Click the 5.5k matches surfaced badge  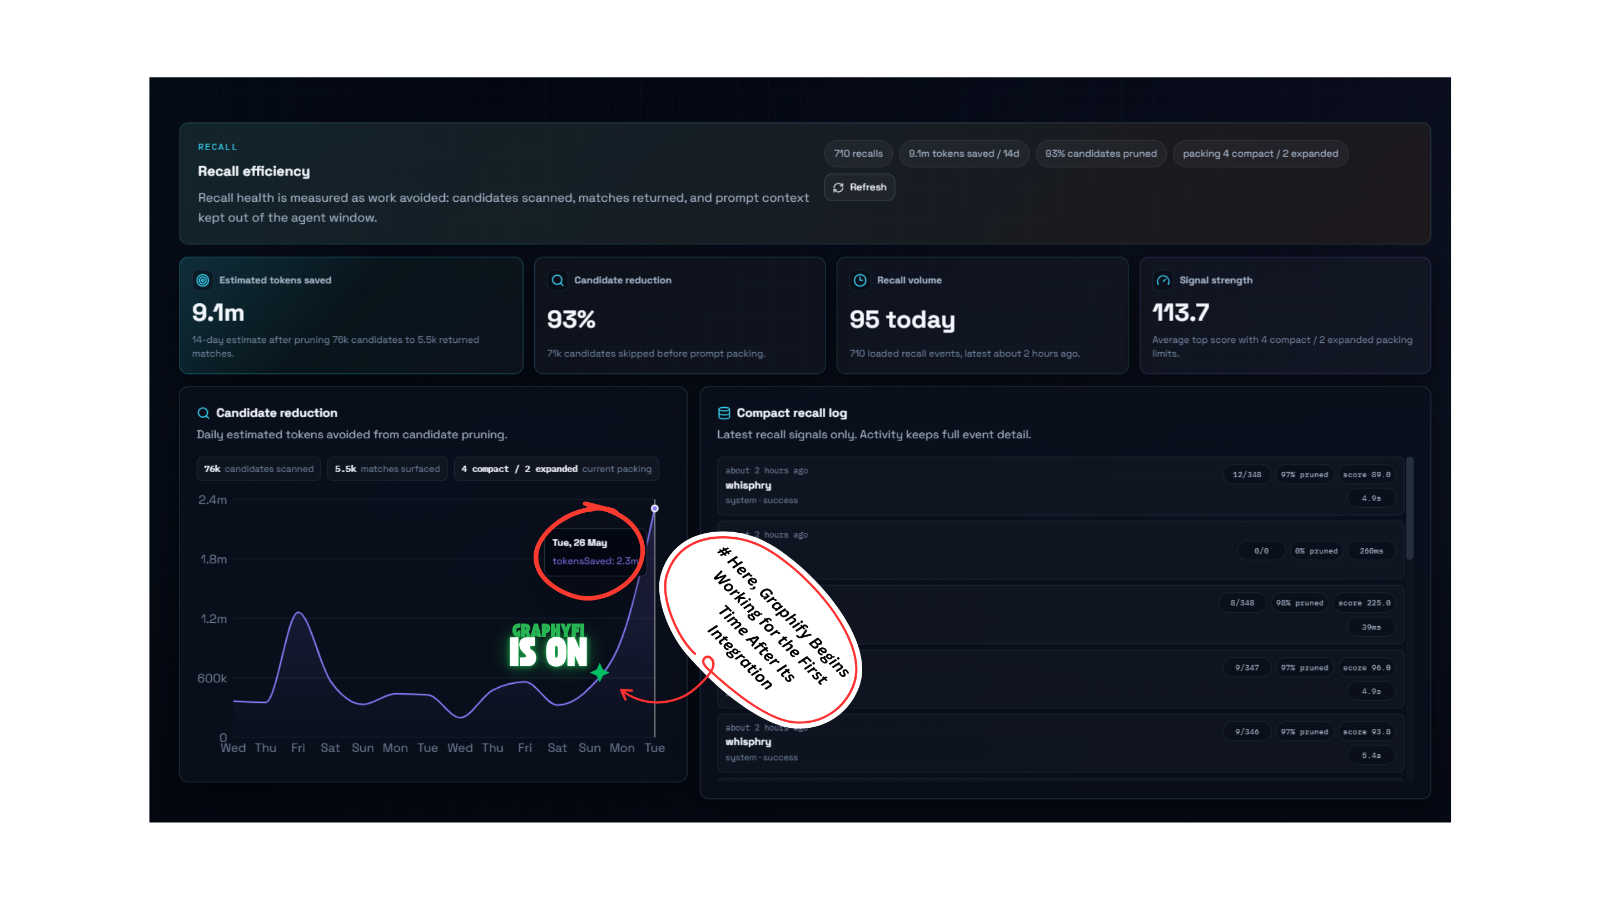point(387,469)
